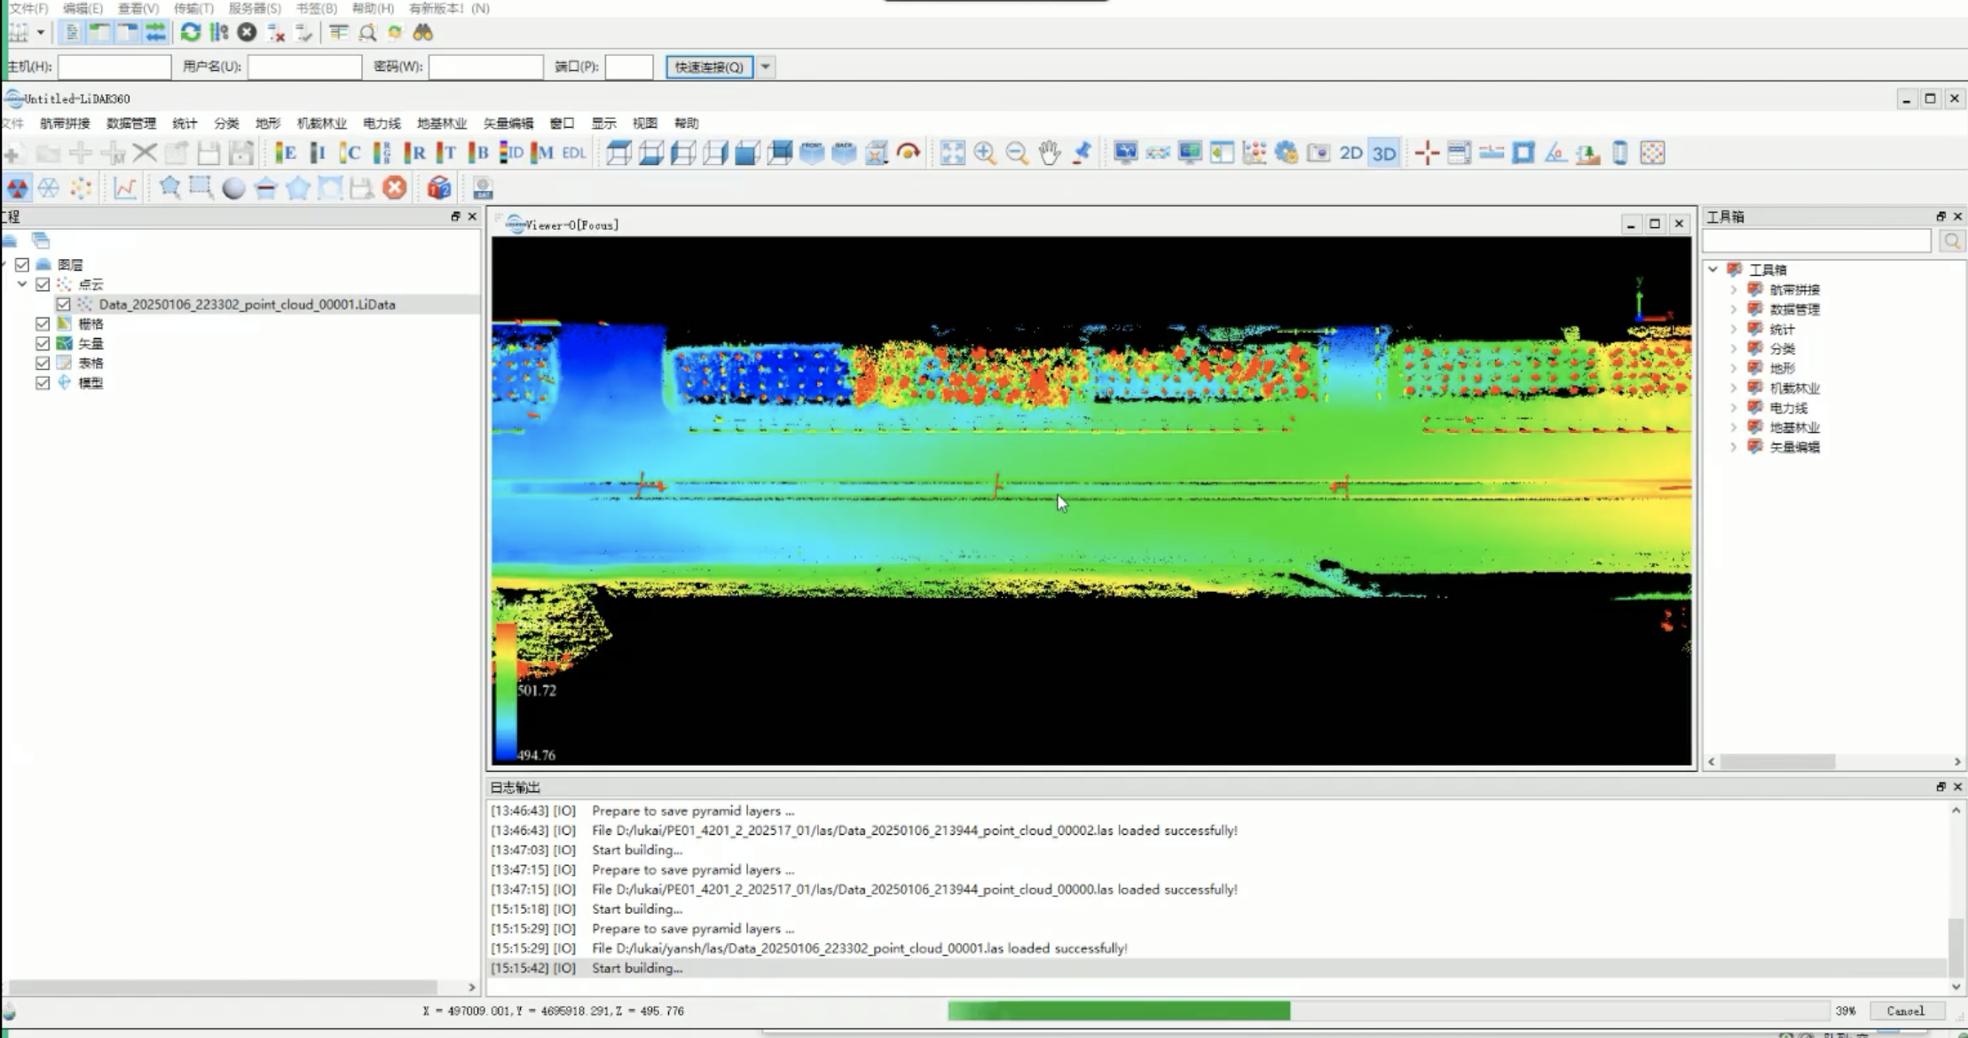Color point cloud by elevation (E)
This screenshot has width=1968, height=1038.
pyautogui.click(x=286, y=153)
